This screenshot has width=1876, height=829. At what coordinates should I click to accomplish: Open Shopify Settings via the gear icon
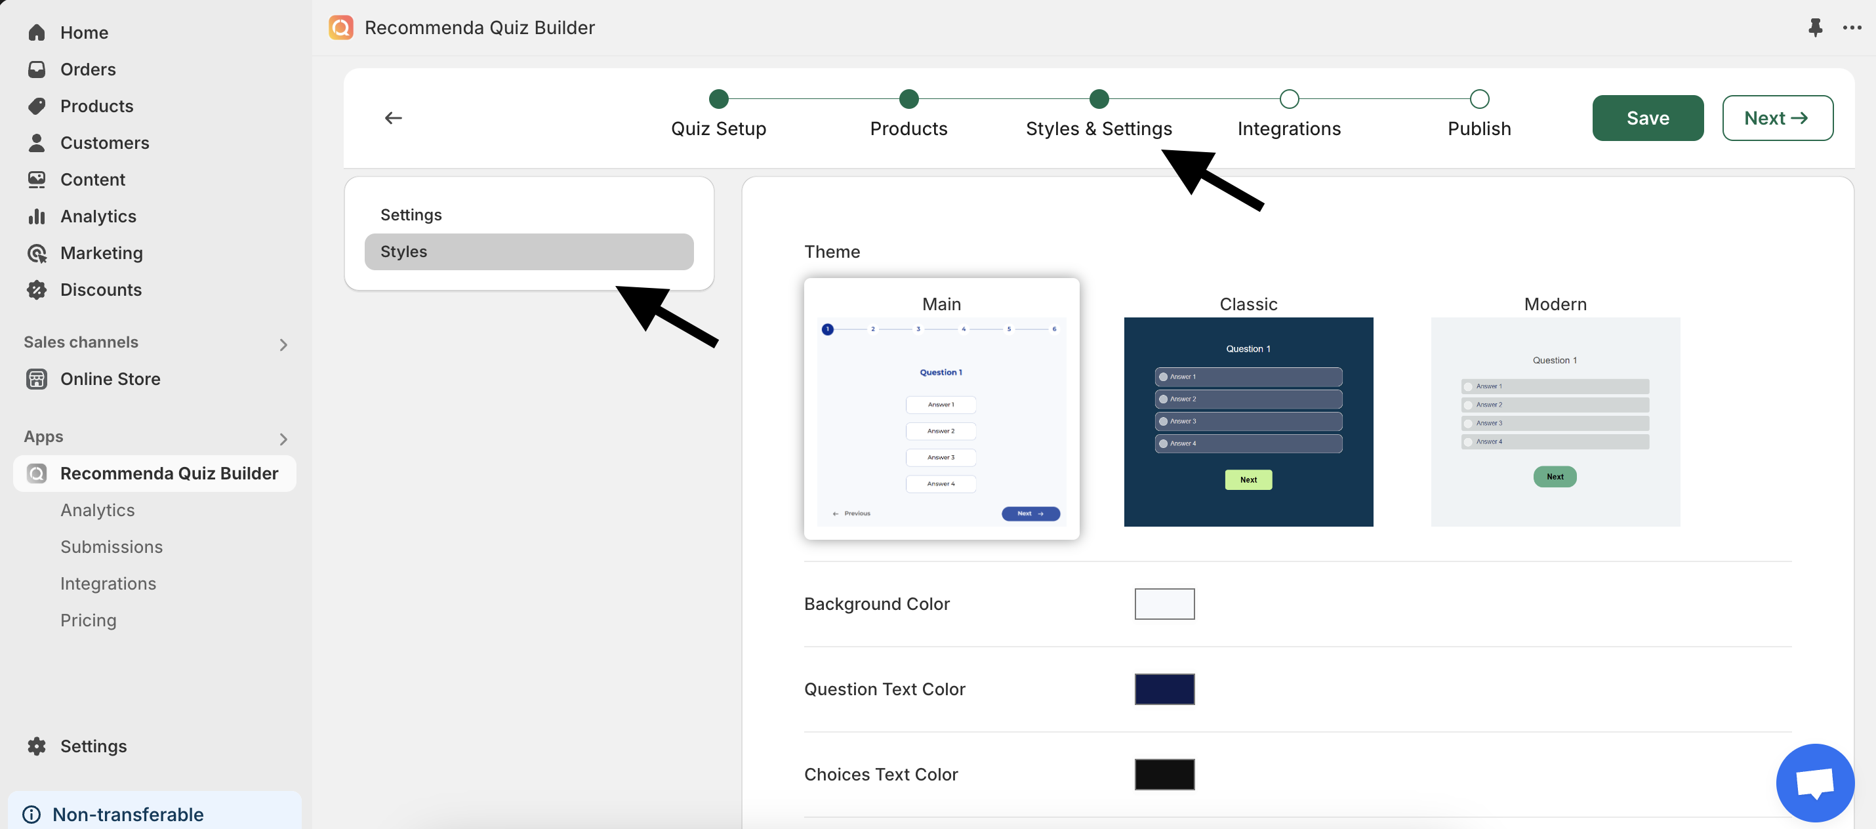point(37,746)
